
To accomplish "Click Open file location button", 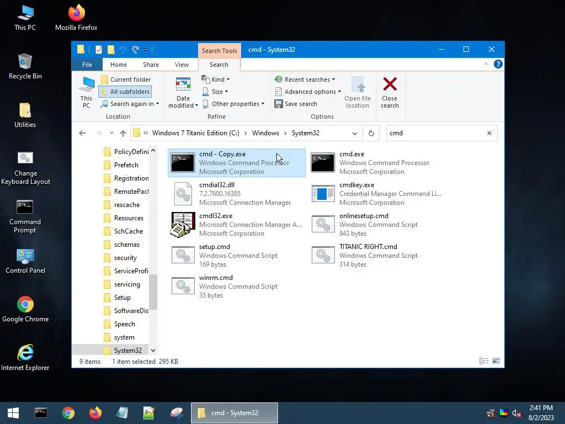I will (358, 92).
